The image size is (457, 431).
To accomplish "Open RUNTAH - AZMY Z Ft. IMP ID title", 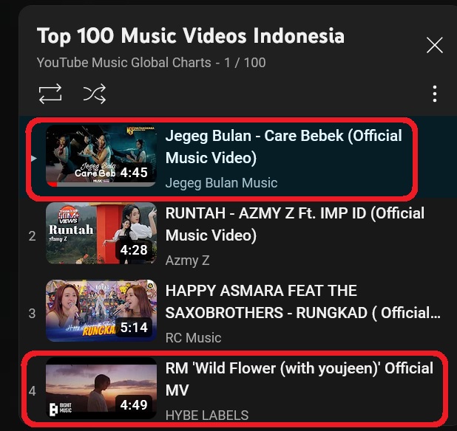I will (x=294, y=224).
